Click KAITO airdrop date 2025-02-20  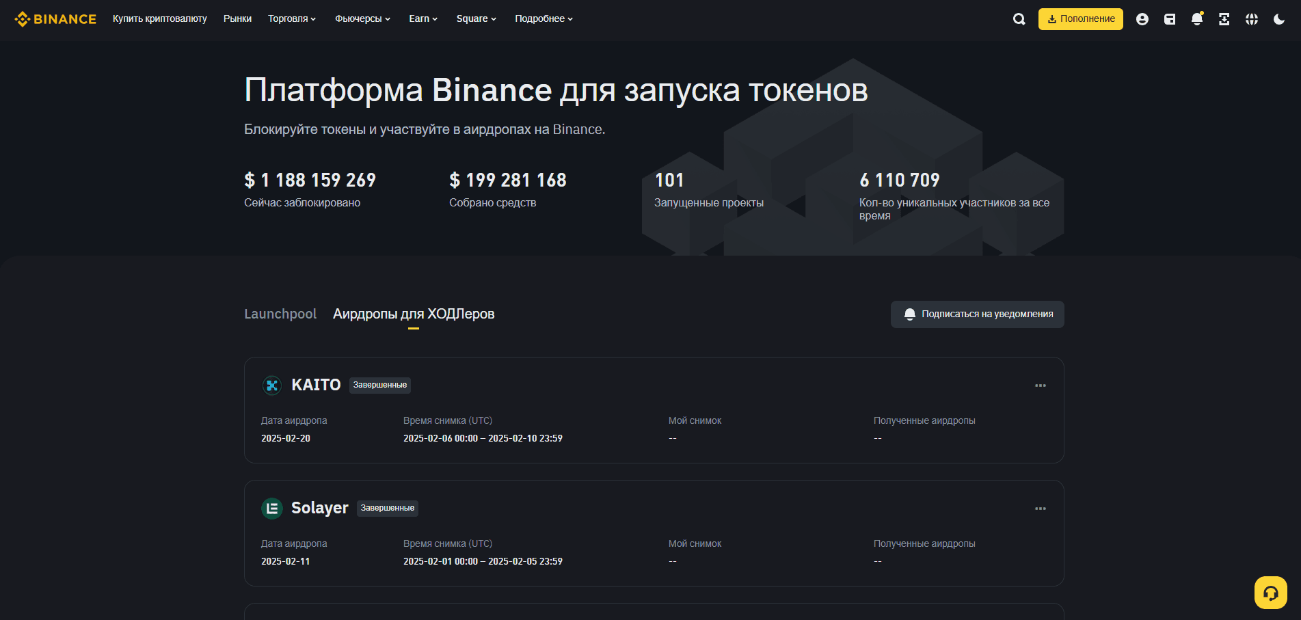coord(286,438)
